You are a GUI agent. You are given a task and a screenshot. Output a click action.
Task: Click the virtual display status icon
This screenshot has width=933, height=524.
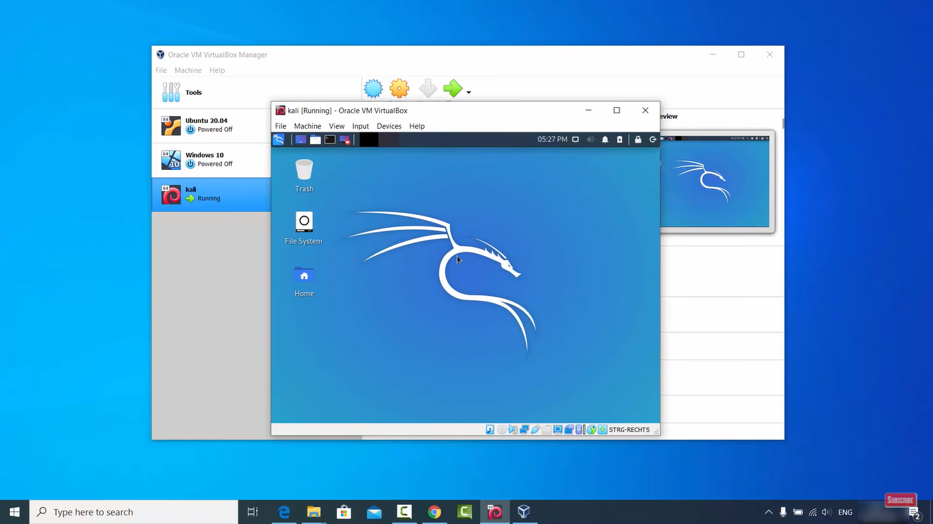pos(558,429)
